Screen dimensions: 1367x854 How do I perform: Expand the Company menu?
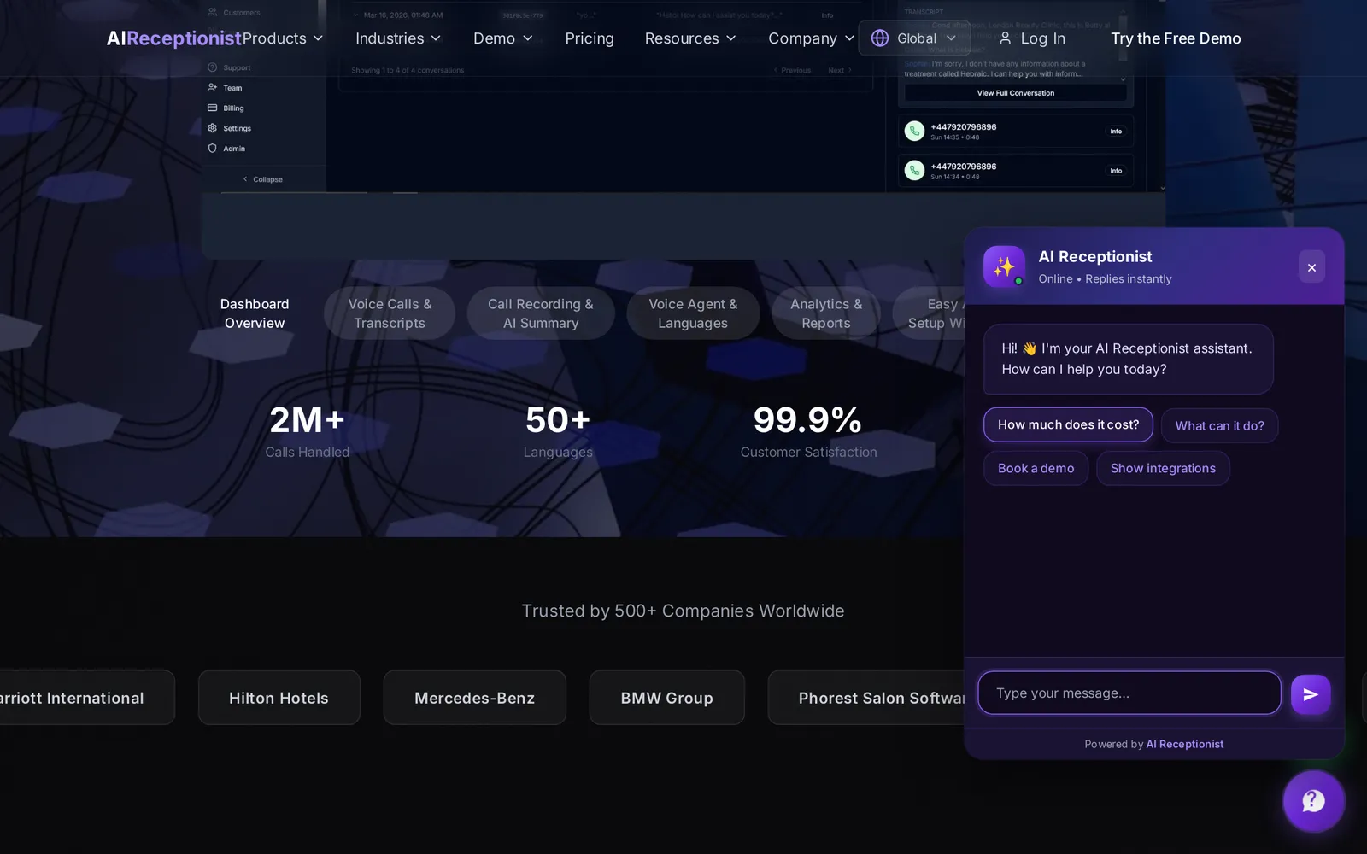coord(811,38)
